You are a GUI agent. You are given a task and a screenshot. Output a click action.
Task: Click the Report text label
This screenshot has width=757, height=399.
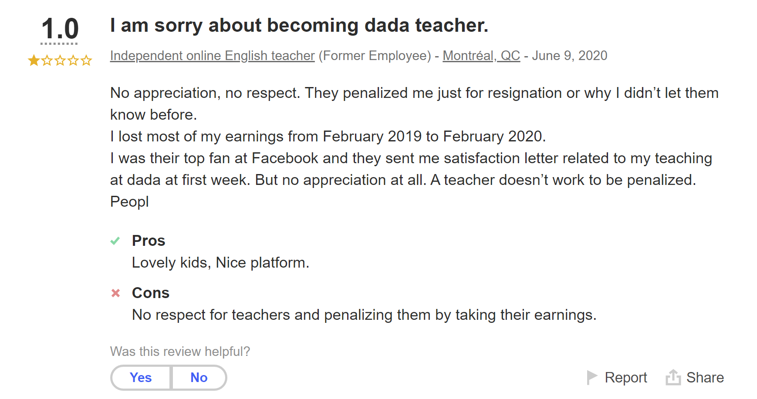(625, 377)
